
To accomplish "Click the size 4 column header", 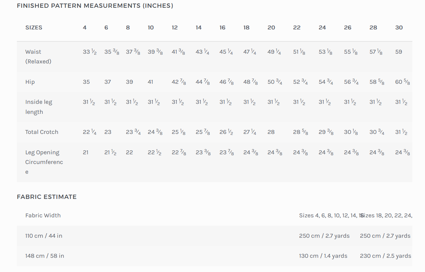I will click(x=84, y=27).
